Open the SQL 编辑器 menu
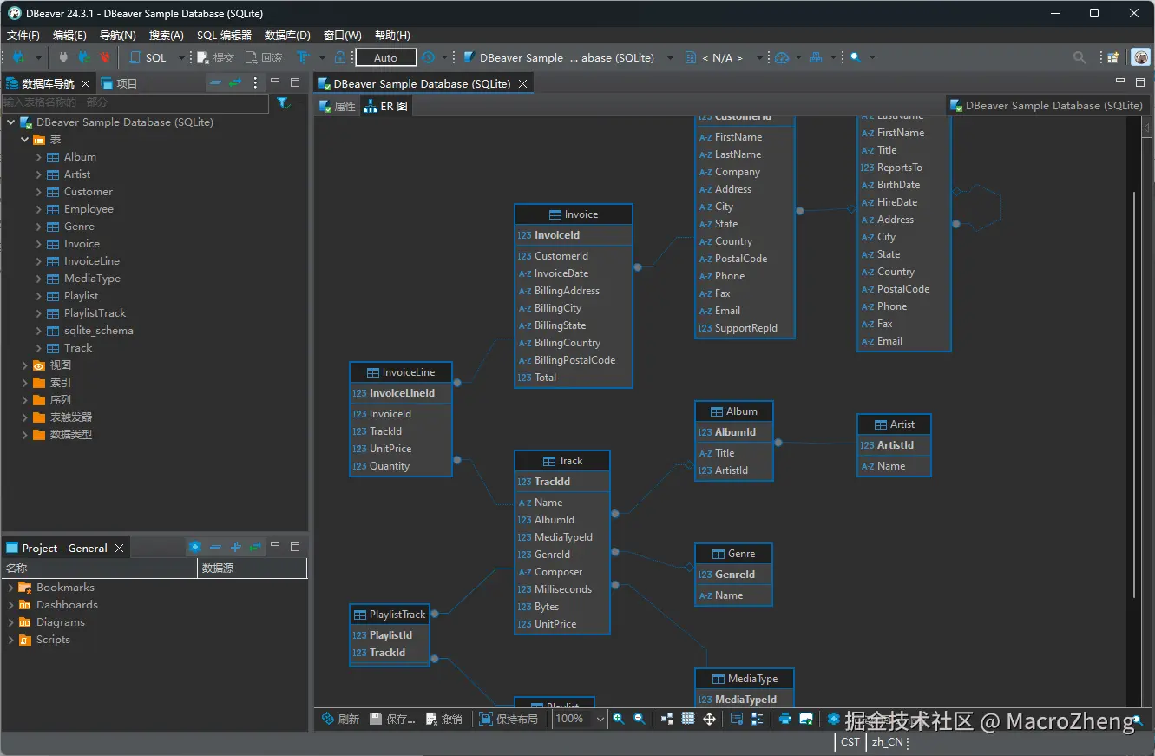Viewport: 1155px width, 756px height. coord(224,36)
